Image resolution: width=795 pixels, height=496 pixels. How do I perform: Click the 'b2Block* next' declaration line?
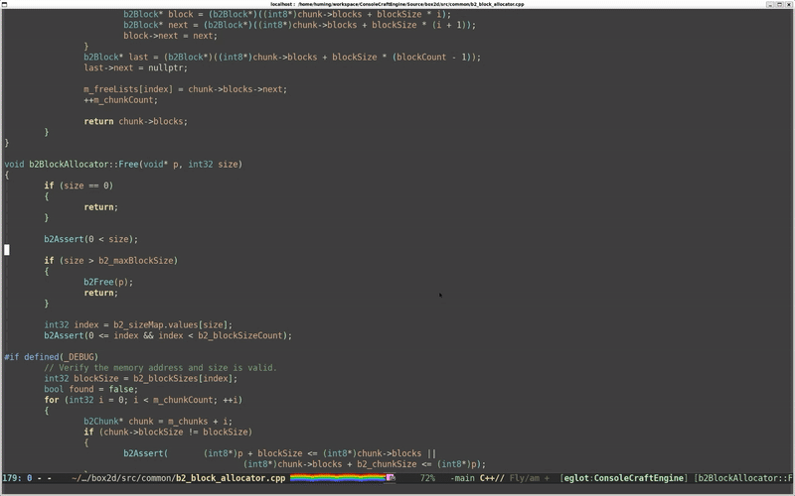tap(299, 25)
